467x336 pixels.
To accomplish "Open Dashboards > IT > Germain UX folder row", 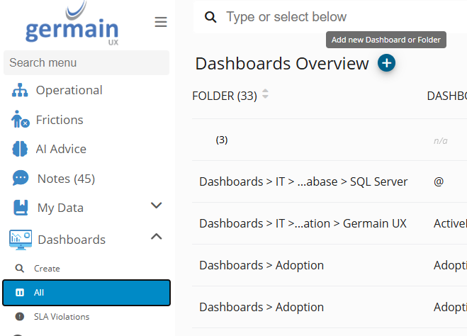I will 303,223.
